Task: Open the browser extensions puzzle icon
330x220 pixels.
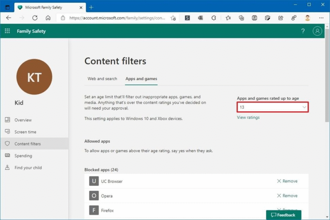Action: 214,18
